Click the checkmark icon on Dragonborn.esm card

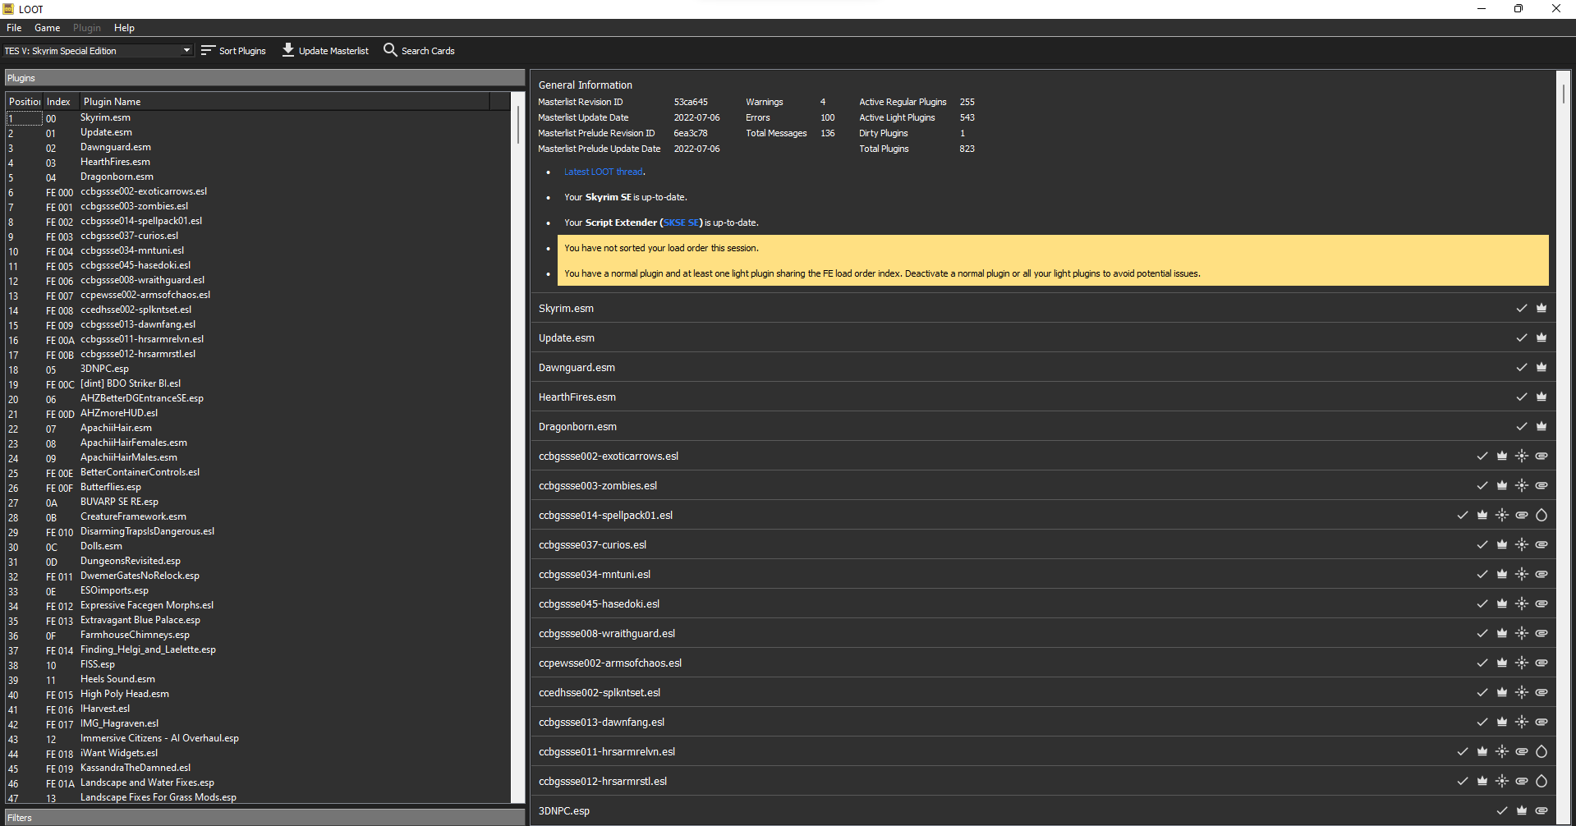click(x=1522, y=426)
